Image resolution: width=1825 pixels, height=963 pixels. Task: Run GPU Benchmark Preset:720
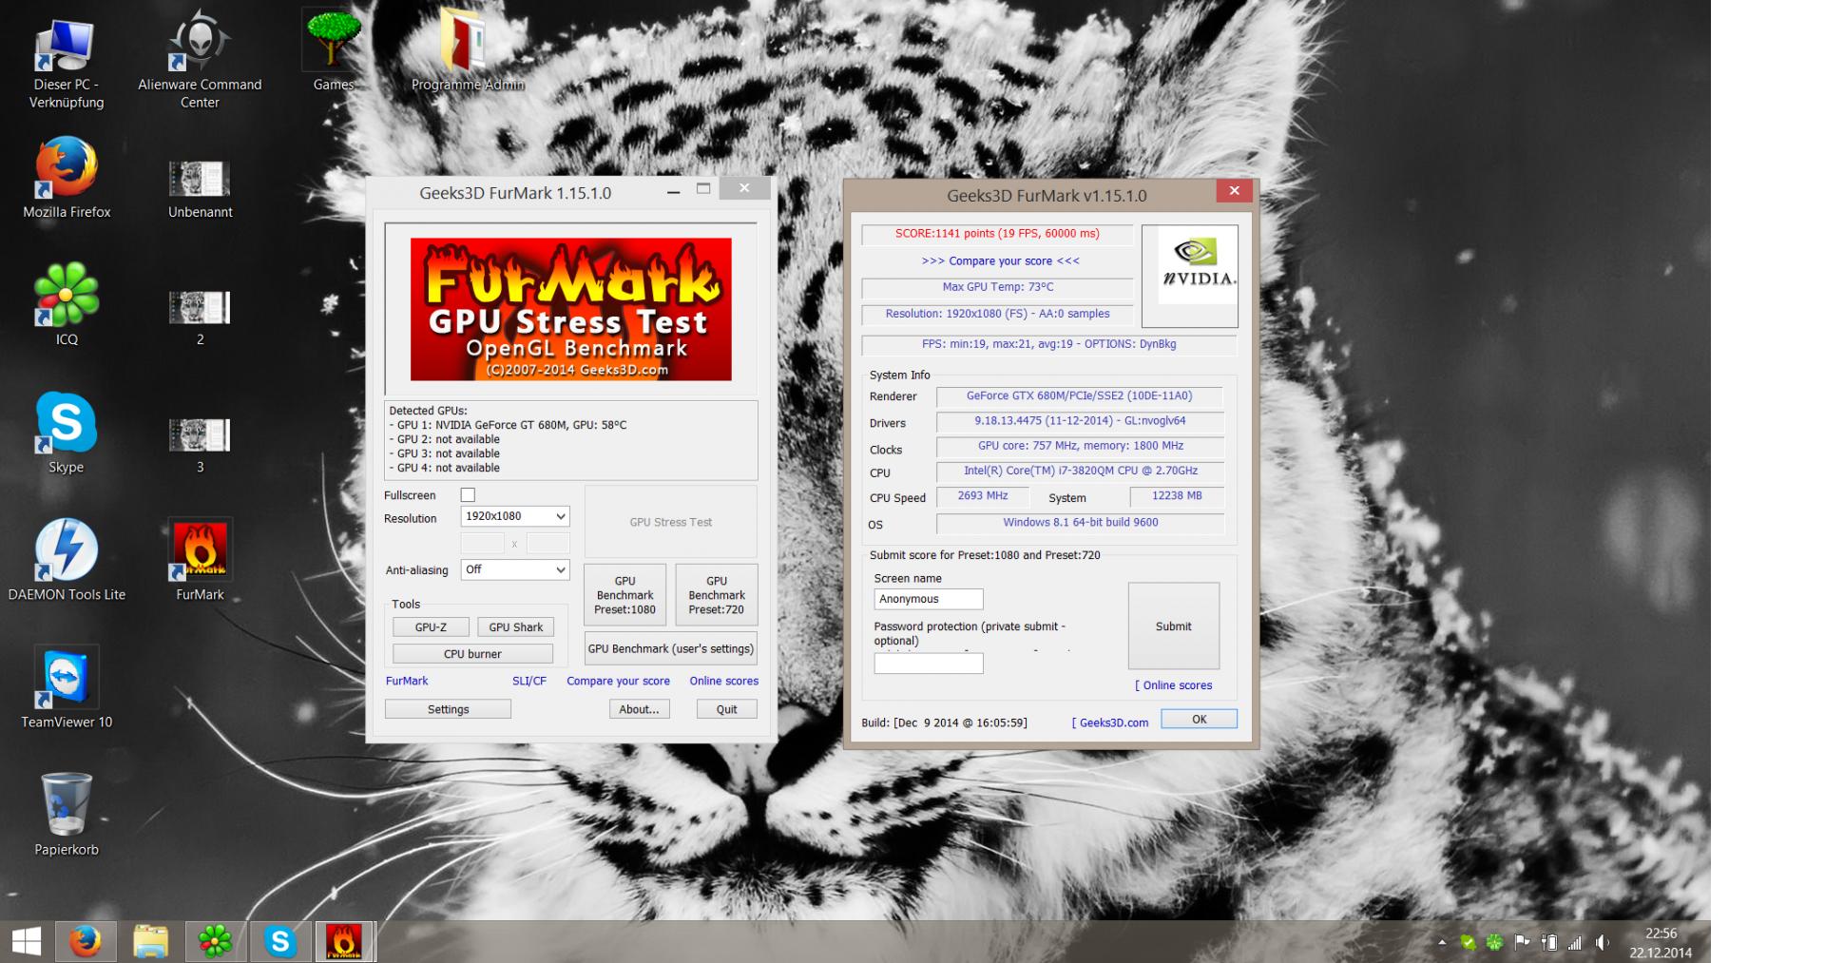tap(717, 595)
